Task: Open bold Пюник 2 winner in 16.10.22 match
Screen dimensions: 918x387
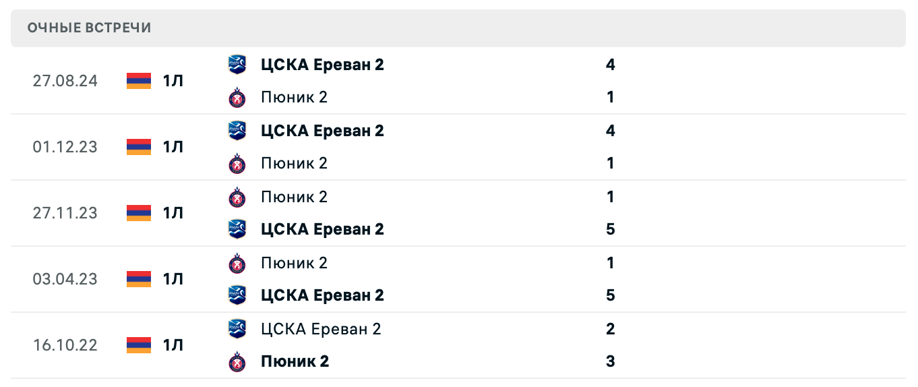Action: [x=295, y=361]
